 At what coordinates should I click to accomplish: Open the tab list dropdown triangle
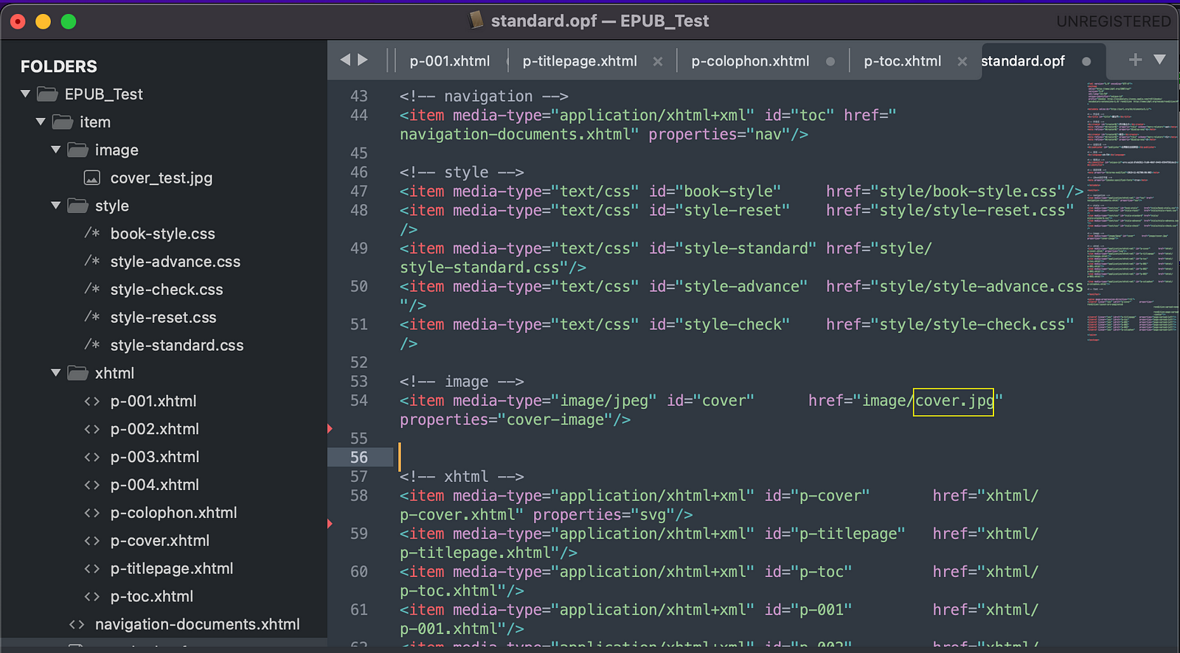click(x=1159, y=60)
